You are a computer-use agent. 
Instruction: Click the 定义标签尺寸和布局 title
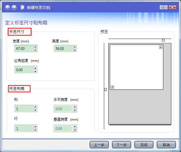tap(26, 22)
